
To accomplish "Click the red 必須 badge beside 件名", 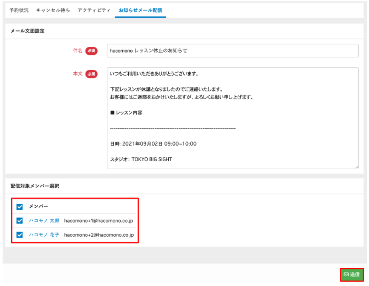I will click(x=91, y=51).
